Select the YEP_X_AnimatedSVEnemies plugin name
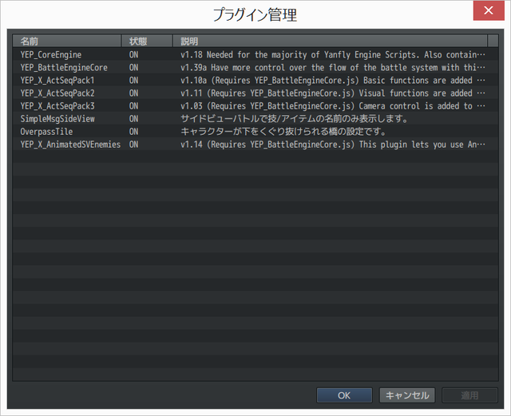Viewport: 511px width, 416px height. pyautogui.click(x=70, y=145)
